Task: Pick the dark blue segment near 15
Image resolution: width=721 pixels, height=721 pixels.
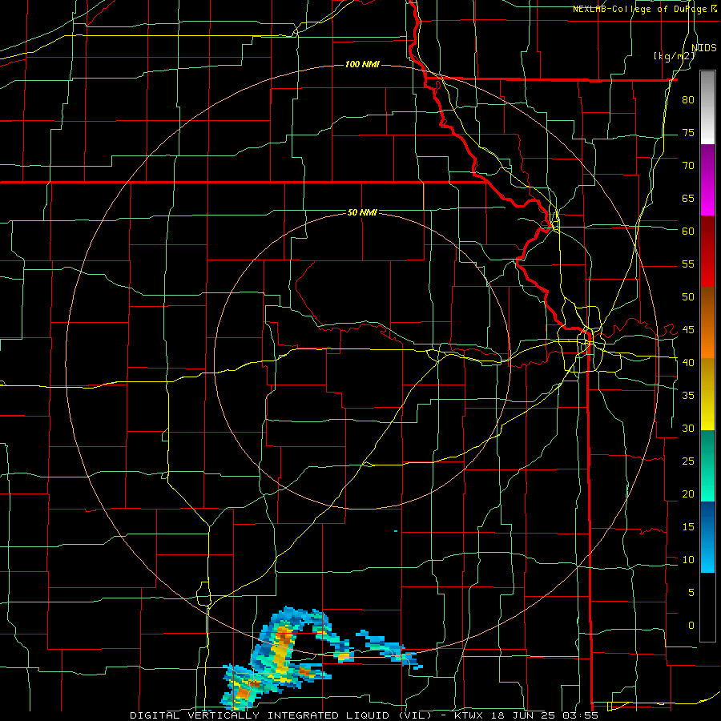Action: [x=707, y=520]
